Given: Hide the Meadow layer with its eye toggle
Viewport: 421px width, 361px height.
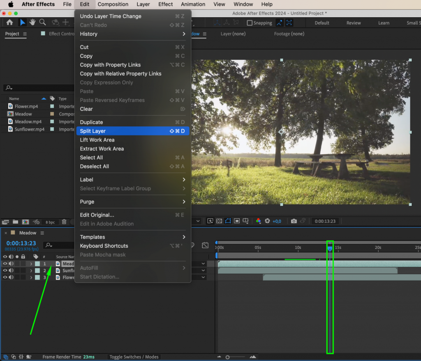Looking at the screenshot, I should (5, 264).
